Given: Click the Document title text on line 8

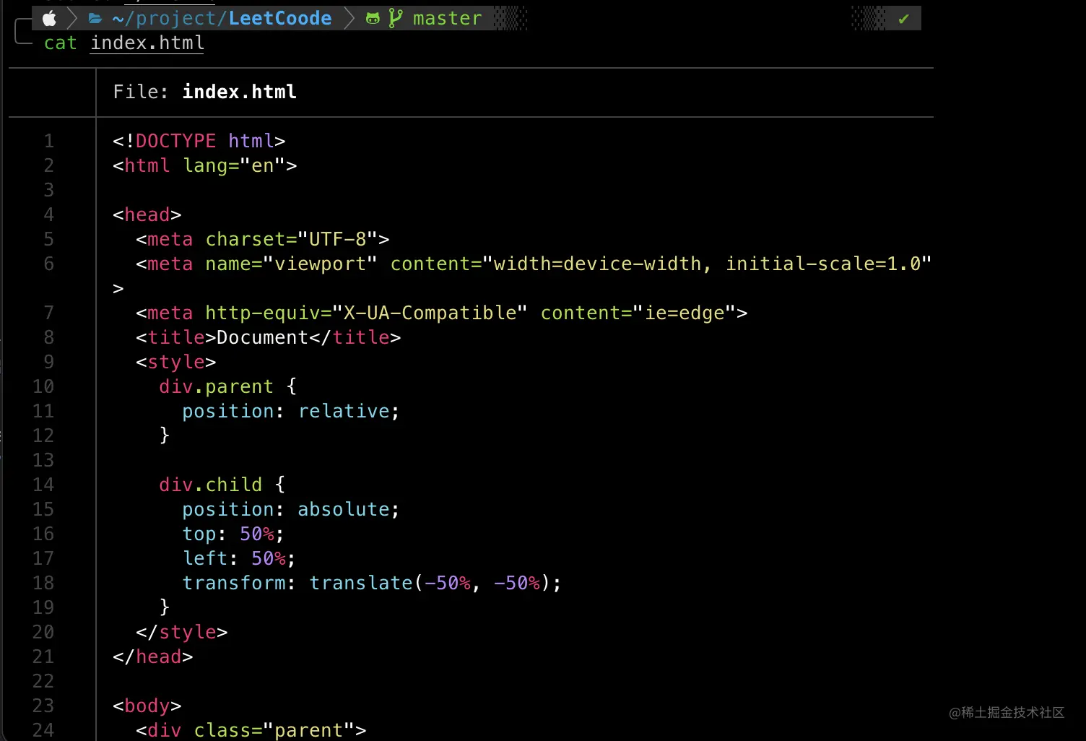Looking at the screenshot, I should pos(262,337).
